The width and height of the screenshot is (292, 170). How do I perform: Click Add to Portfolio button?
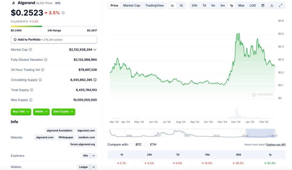[54, 40]
